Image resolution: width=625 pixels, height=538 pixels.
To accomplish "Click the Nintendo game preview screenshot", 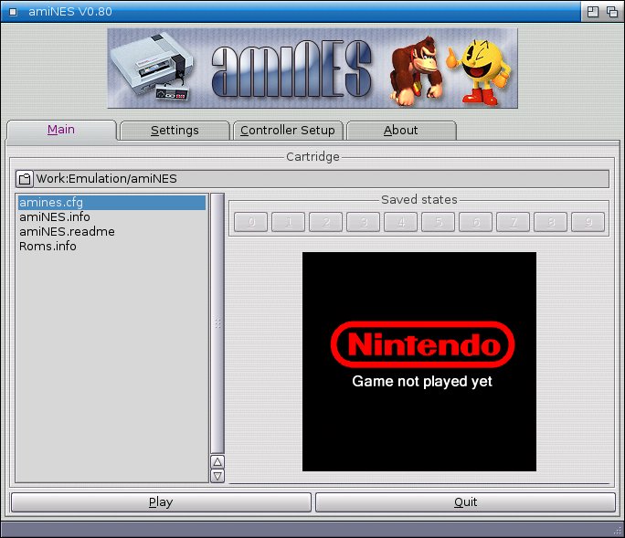I will (x=419, y=362).
